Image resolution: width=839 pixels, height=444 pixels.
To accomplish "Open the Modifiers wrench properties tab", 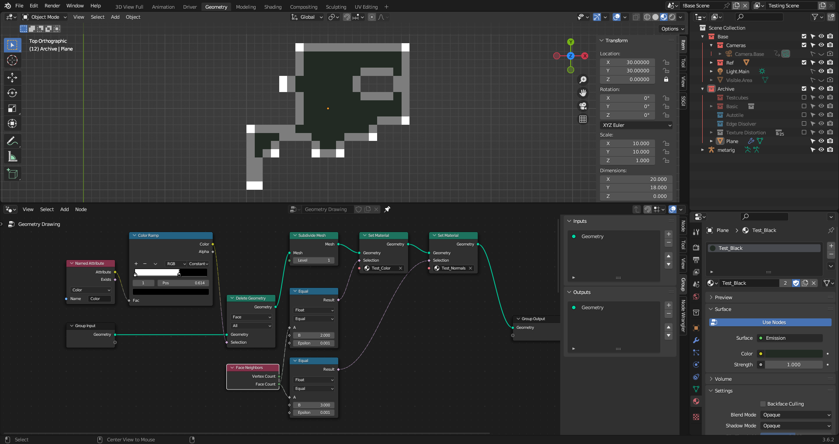I will click(x=696, y=340).
